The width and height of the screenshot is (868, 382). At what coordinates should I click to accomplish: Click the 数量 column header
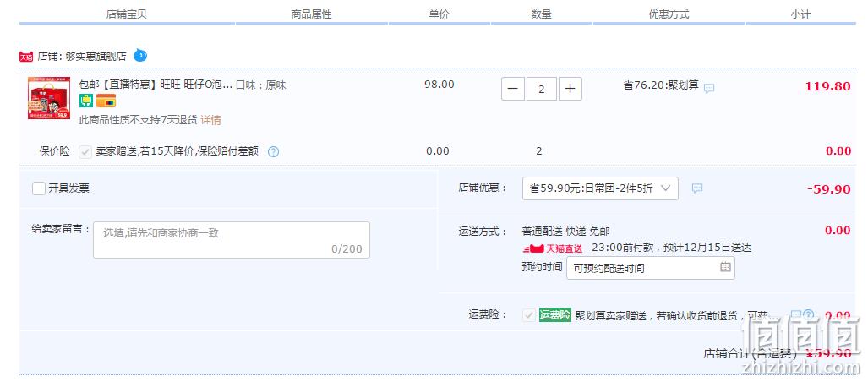(541, 14)
